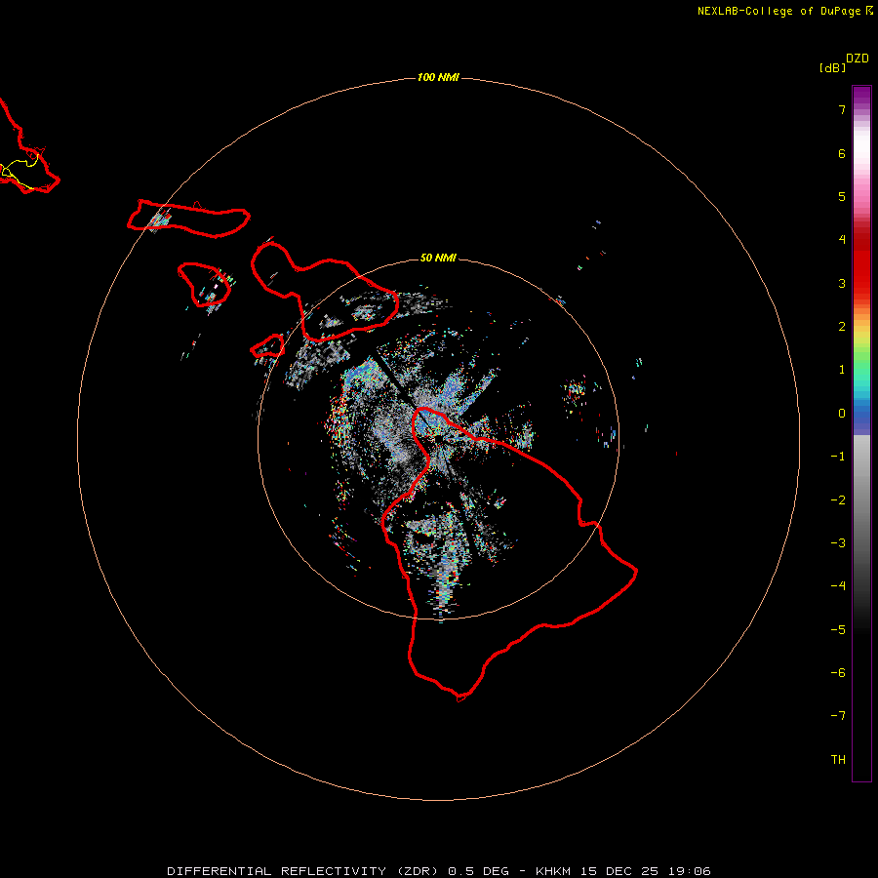
Task: Click the 7 value on color scale
Action: [x=842, y=109]
